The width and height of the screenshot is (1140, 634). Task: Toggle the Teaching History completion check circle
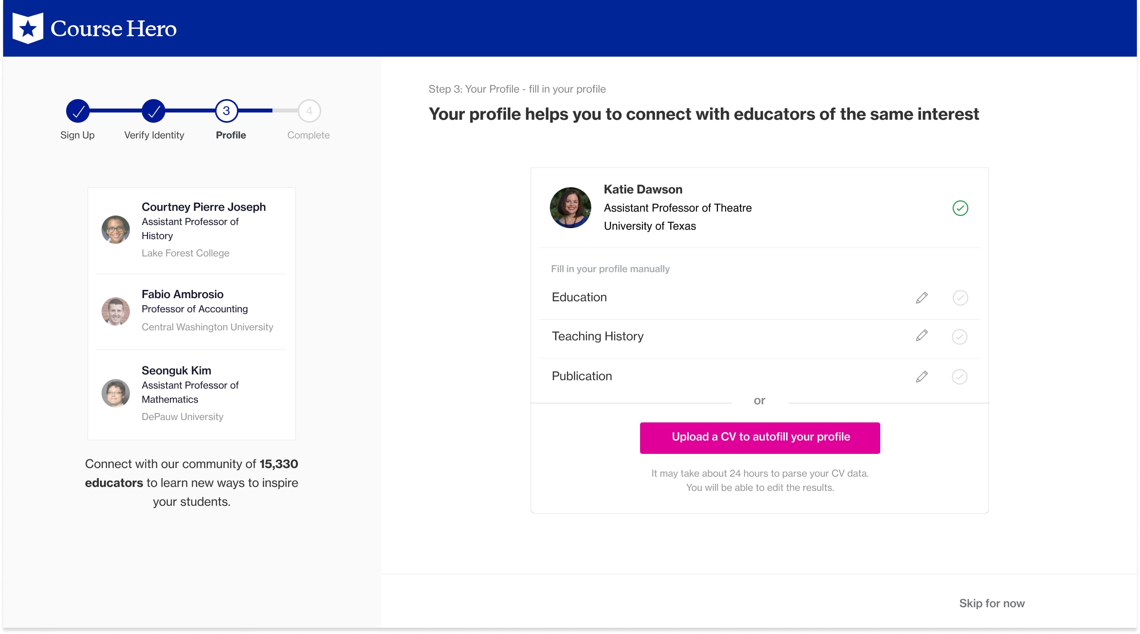pyautogui.click(x=959, y=336)
